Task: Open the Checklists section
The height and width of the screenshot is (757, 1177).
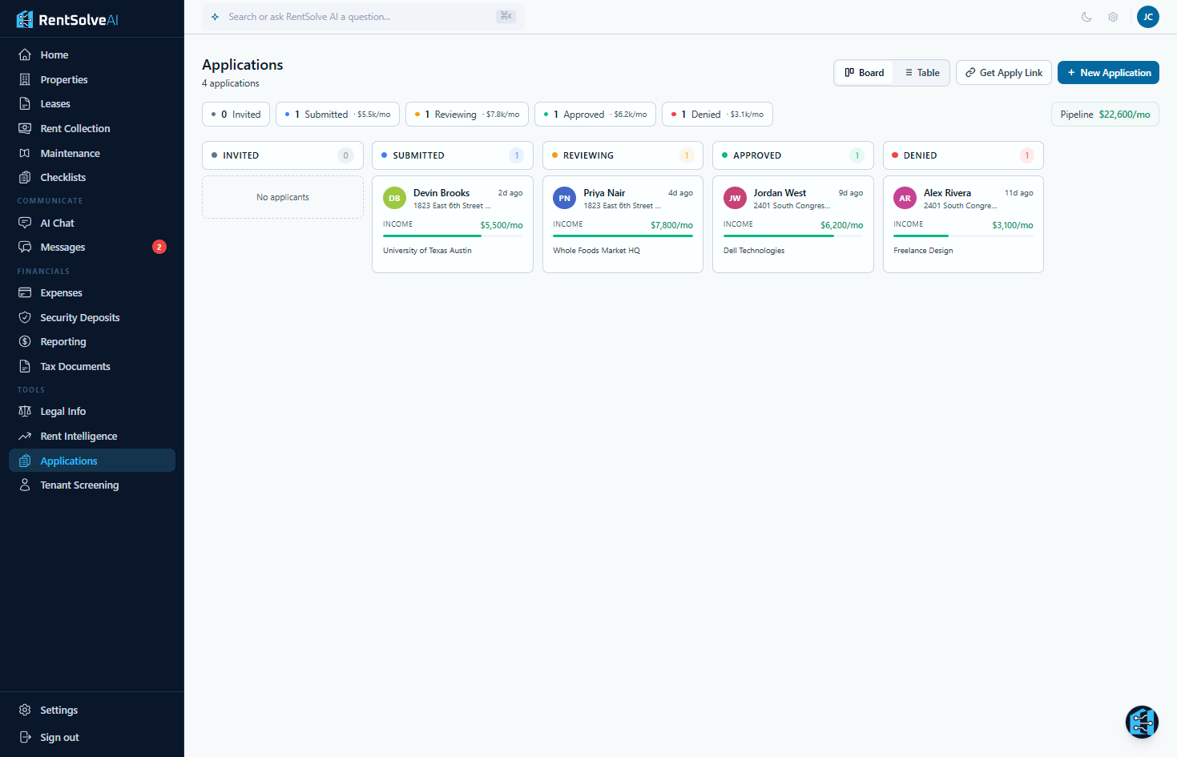Action: (62, 177)
